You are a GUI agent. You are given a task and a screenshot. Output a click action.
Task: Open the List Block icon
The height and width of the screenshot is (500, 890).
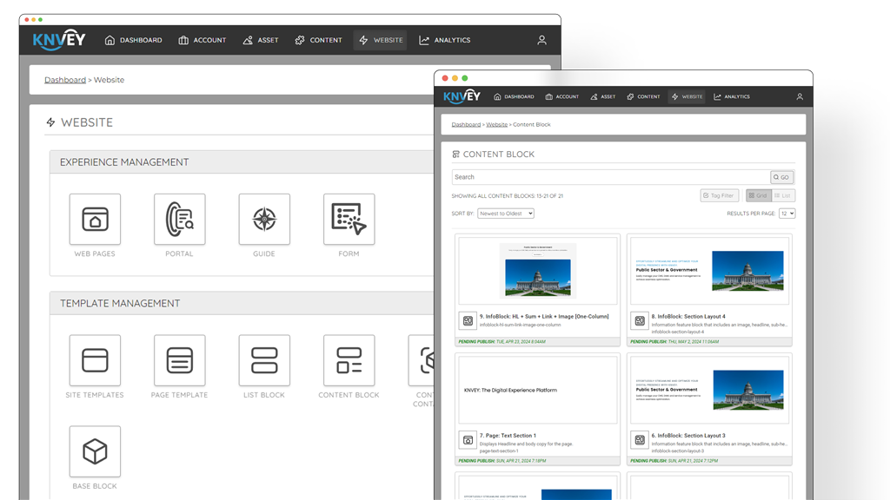pos(264,360)
